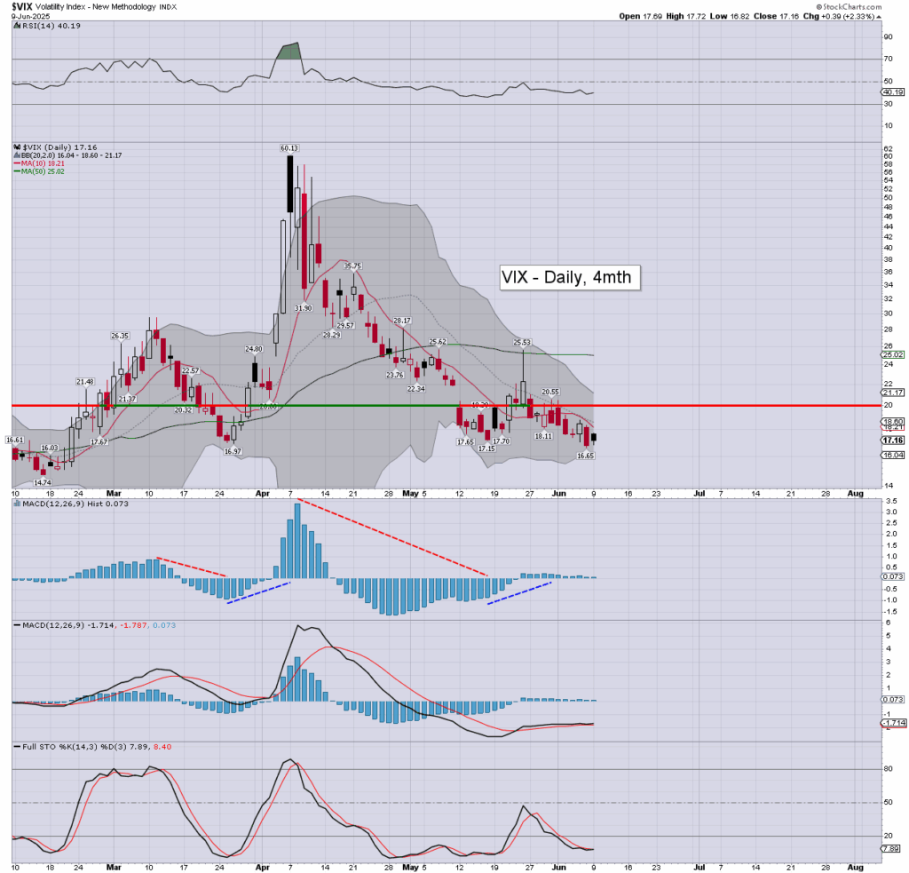This screenshot has width=909, height=873.
Task: Click the 'VIX - Daily, 4mth' annotation box
Action: [x=565, y=277]
